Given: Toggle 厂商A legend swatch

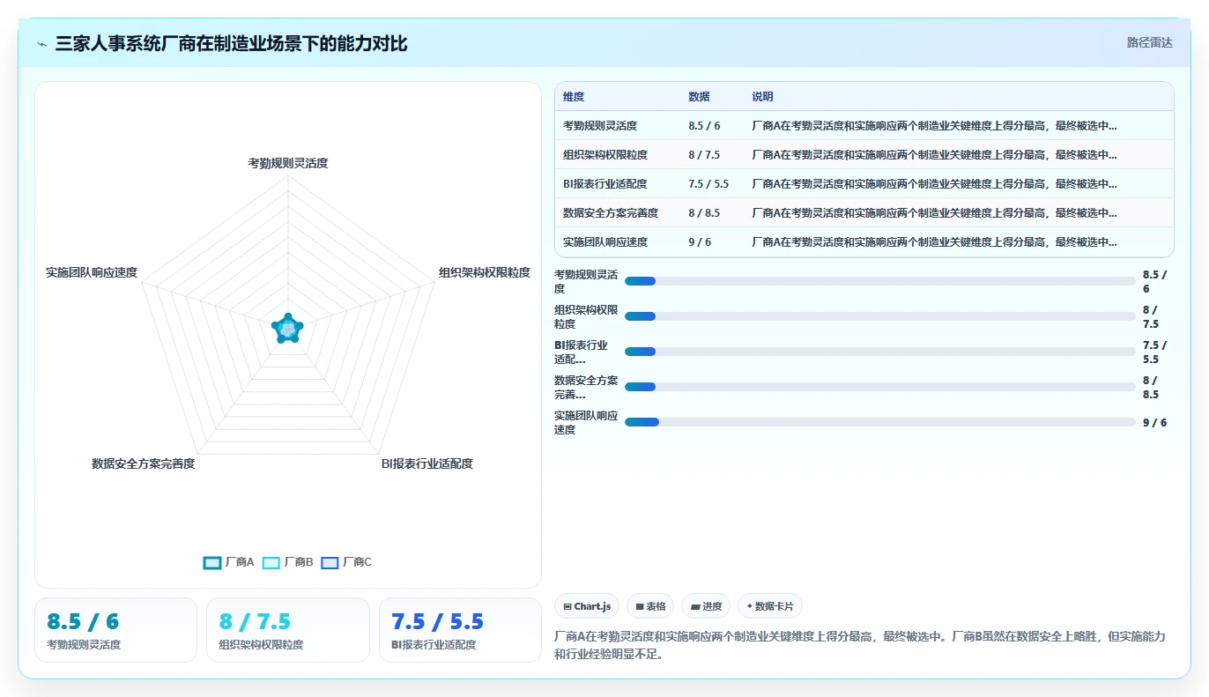Looking at the screenshot, I should click(x=212, y=562).
